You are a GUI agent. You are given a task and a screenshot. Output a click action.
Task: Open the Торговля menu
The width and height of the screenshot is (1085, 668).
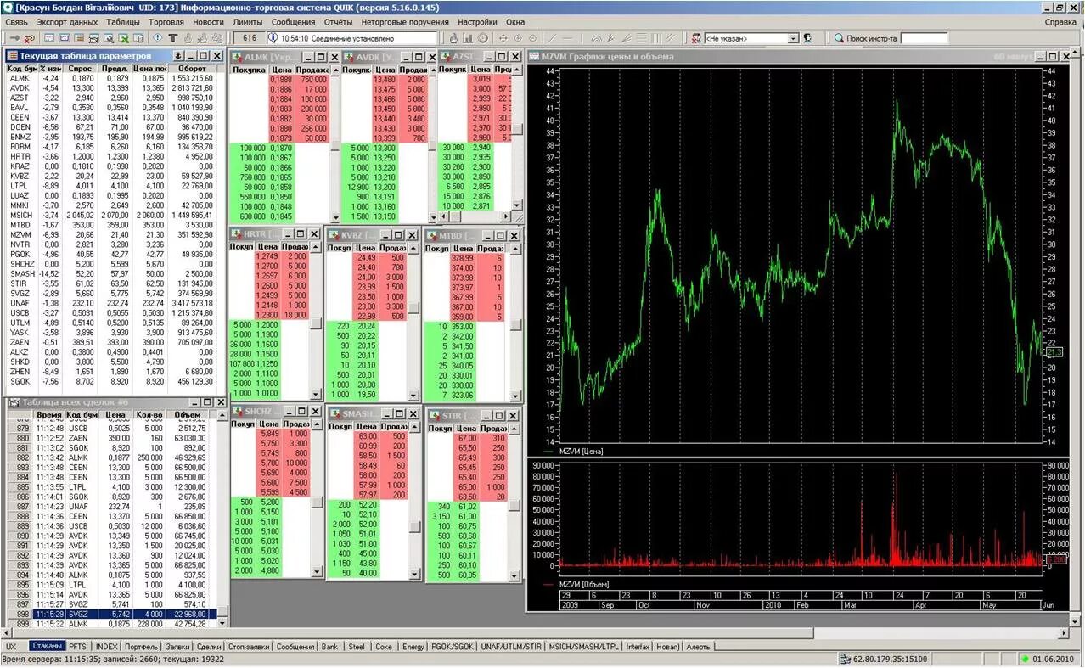point(166,22)
